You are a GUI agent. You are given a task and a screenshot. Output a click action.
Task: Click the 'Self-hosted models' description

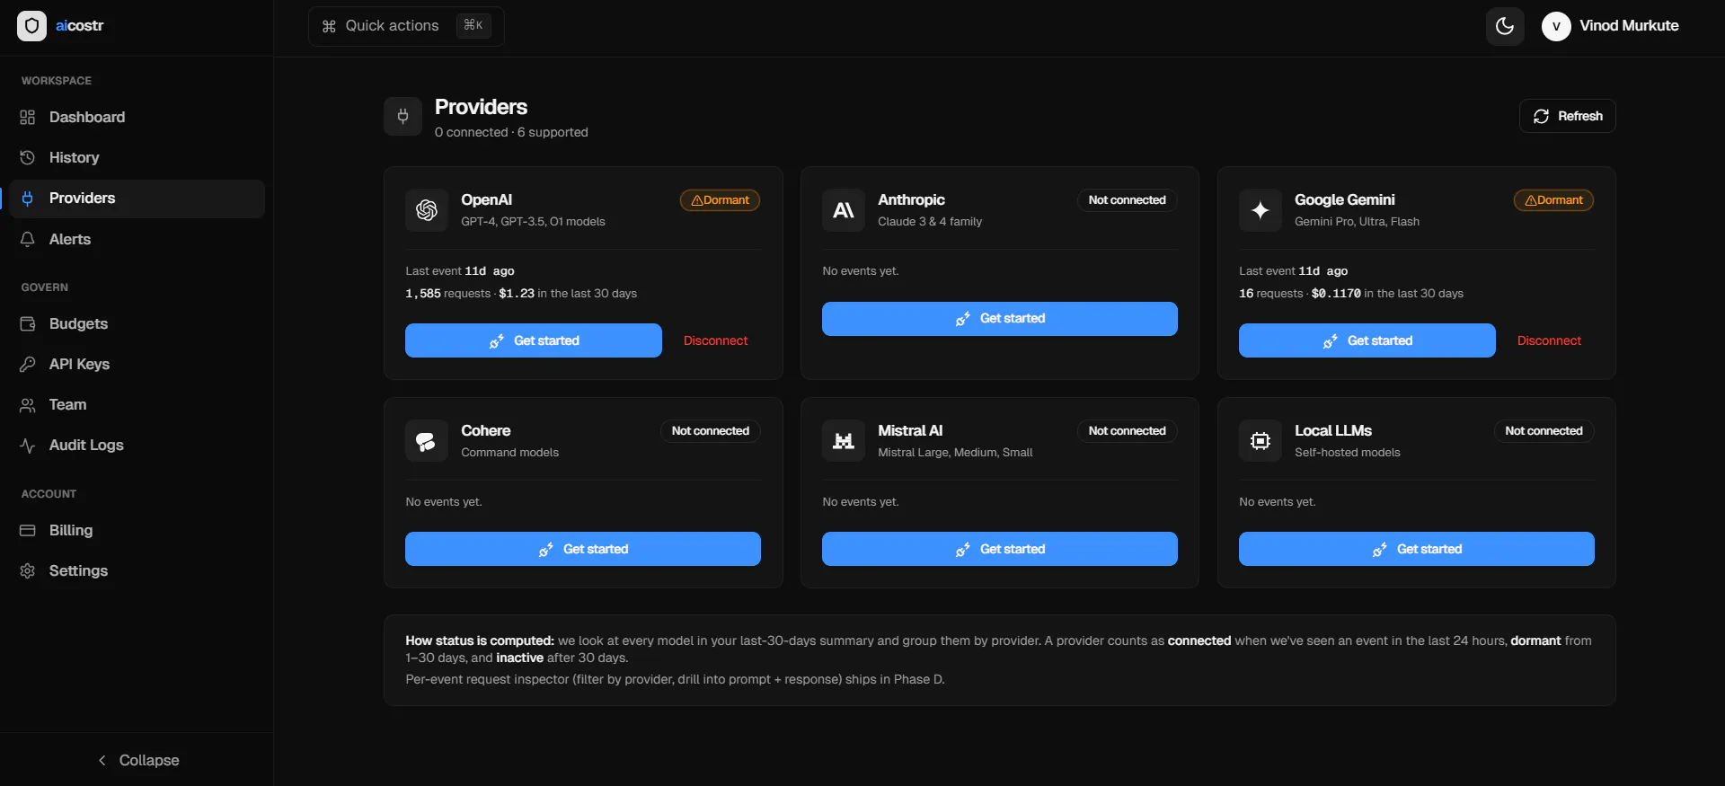1347,453
